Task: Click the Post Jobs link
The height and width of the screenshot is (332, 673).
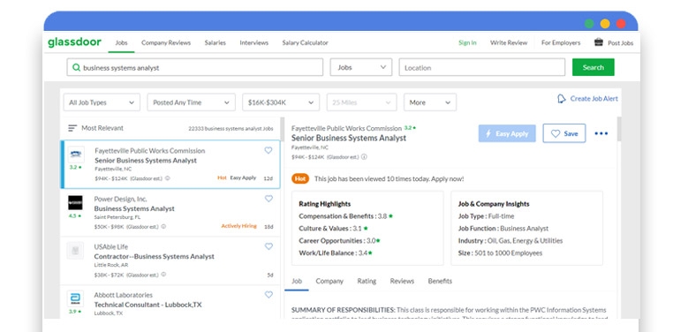Action: tap(621, 43)
